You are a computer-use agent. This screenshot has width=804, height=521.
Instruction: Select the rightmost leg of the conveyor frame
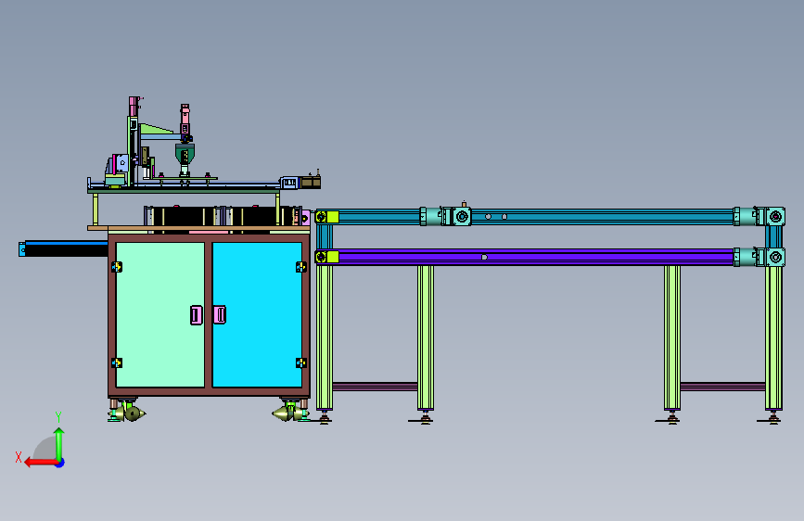773,337
